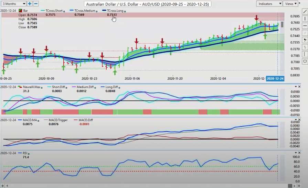Select the step-line drawing tool
Image resolution: width=308 pixels, height=188 pixels.
point(305,47)
